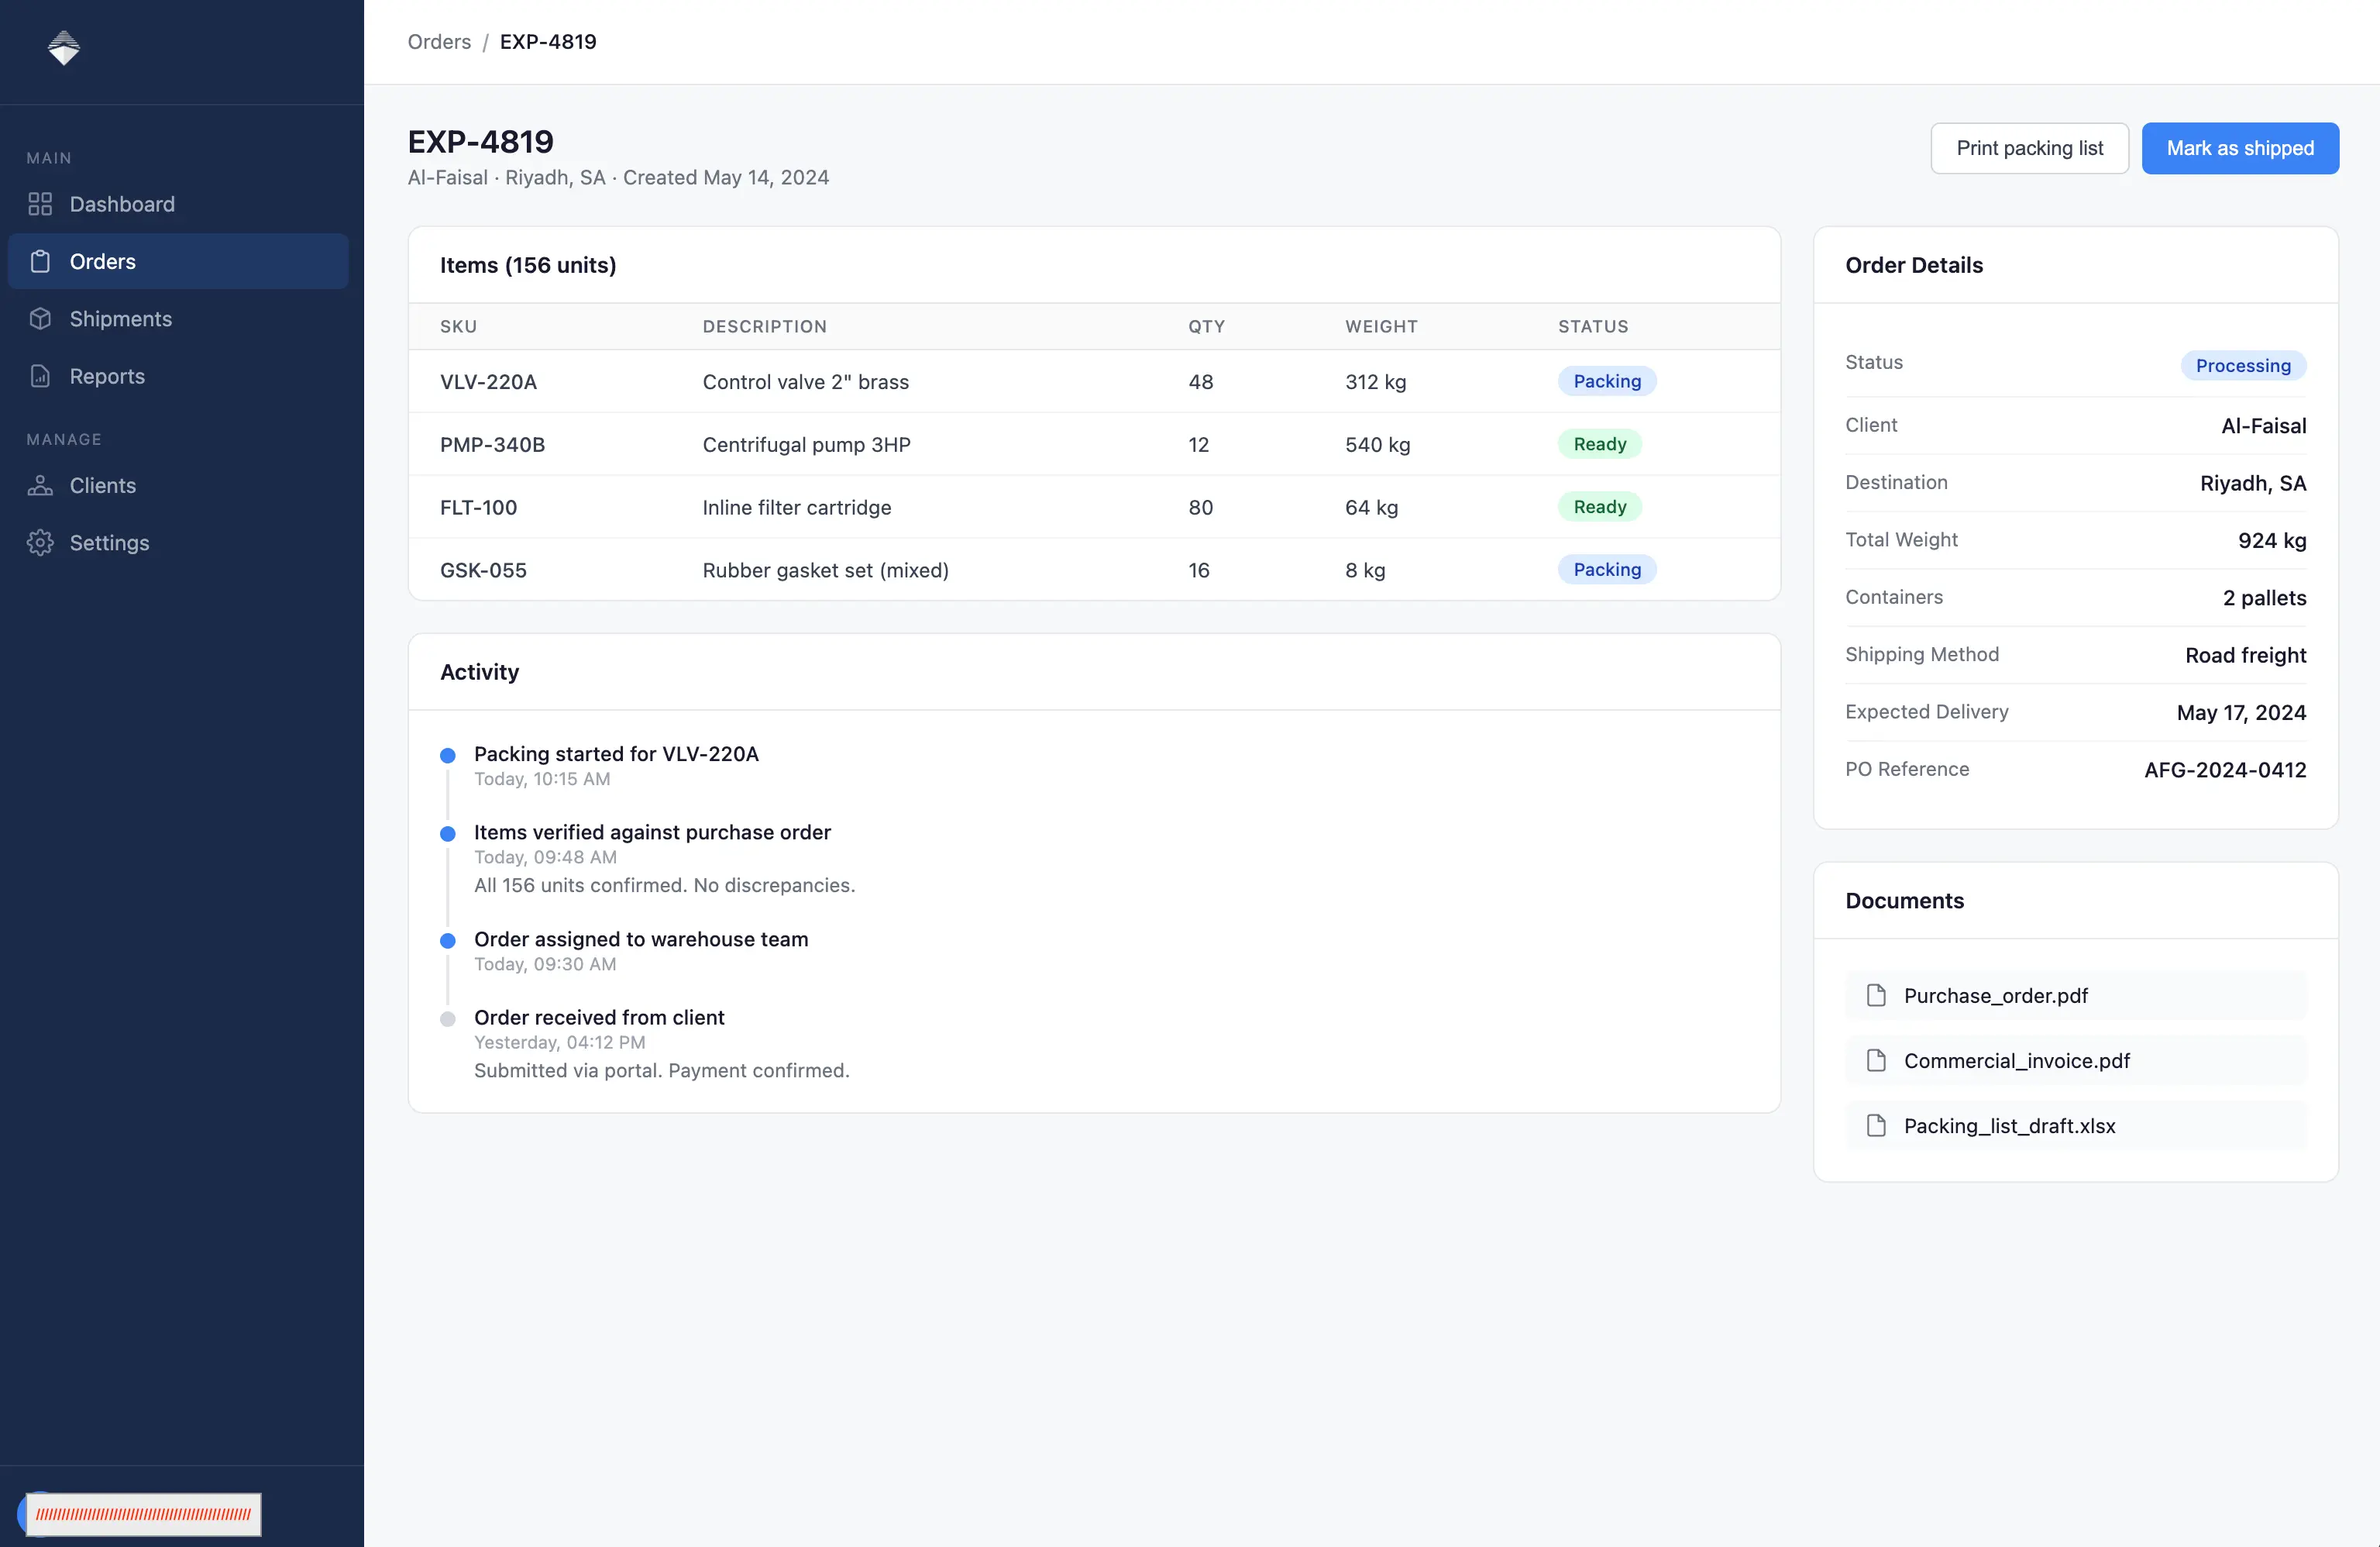The height and width of the screenshot is (1547, 2380).
Task: Click the Packing badge for VLV-220A
Action: pos(1607,381)
